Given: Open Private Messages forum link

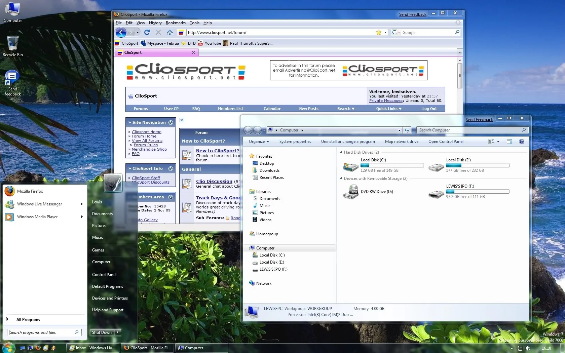Looking at the screenshot, I should point(386,101).
